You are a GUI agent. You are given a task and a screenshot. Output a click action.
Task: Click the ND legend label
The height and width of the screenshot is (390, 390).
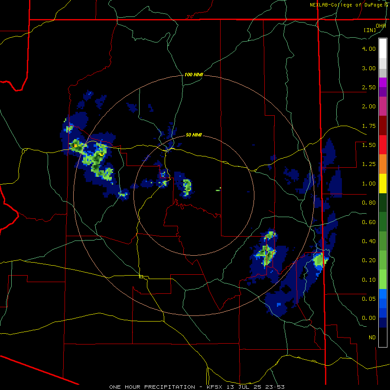[x=372, y=338]
